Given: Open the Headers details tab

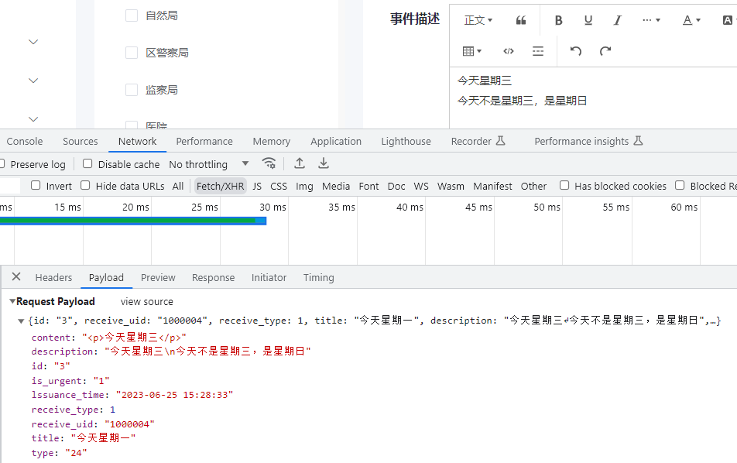Looking at the screenshot, I should coord(53,278).
